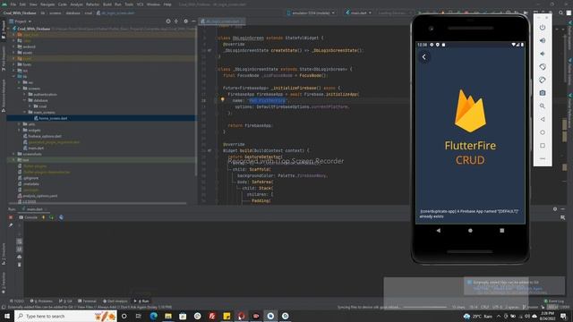The image size is (573, 322).
Task: Click the emulator zoom magnifier icon
Action: 543,106
